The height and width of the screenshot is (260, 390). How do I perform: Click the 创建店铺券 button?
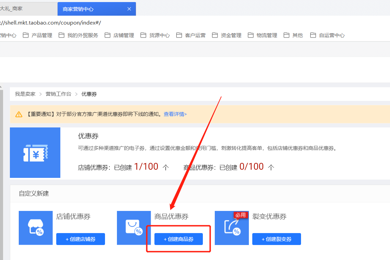(80, 239)
